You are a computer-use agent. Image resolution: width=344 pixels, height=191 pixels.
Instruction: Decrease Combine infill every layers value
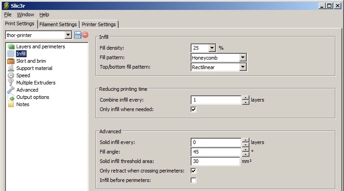246,102
